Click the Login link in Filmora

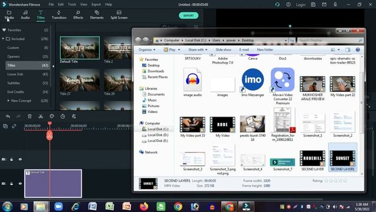tap(300, 5)
